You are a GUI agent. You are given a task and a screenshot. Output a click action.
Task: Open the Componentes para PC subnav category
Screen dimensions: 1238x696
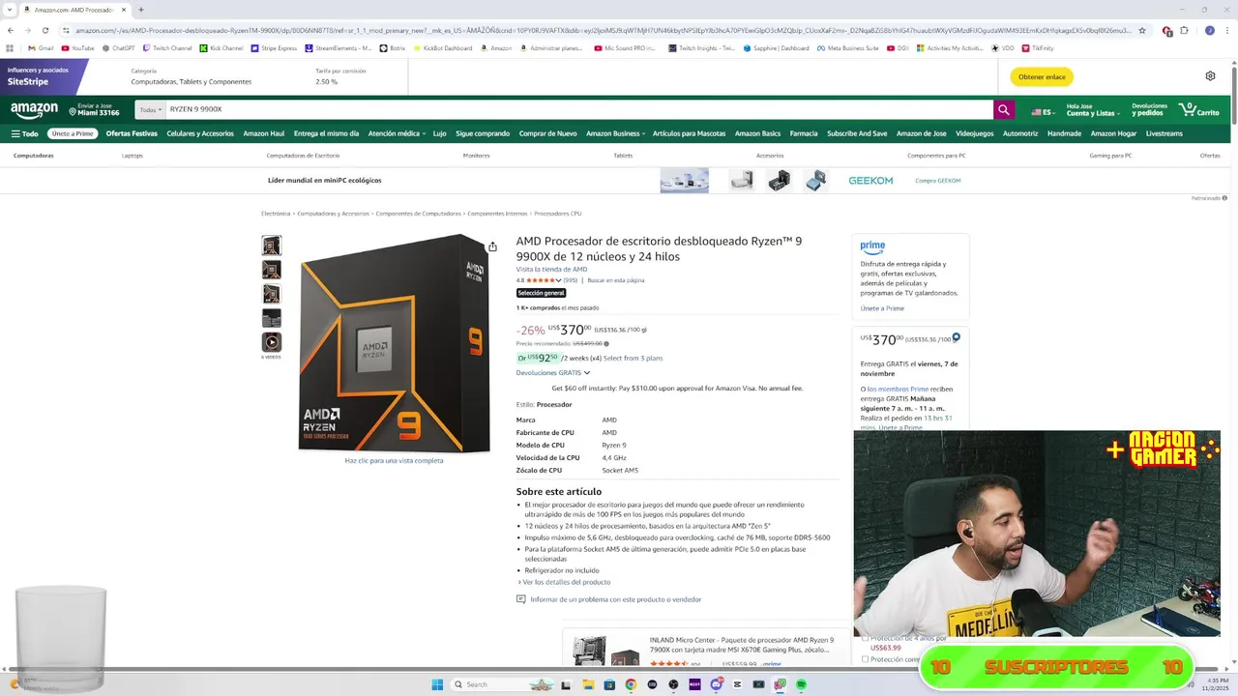936,156
